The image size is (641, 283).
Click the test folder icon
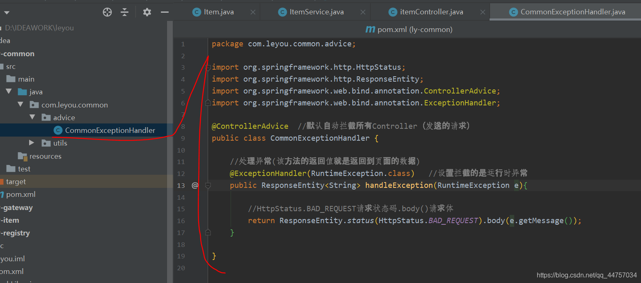coord(11,169)
